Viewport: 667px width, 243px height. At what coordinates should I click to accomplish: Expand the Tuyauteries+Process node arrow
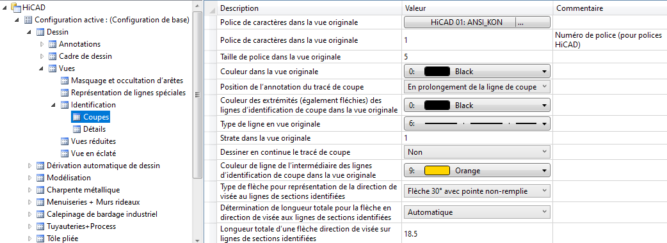click(x=29, y=226)
